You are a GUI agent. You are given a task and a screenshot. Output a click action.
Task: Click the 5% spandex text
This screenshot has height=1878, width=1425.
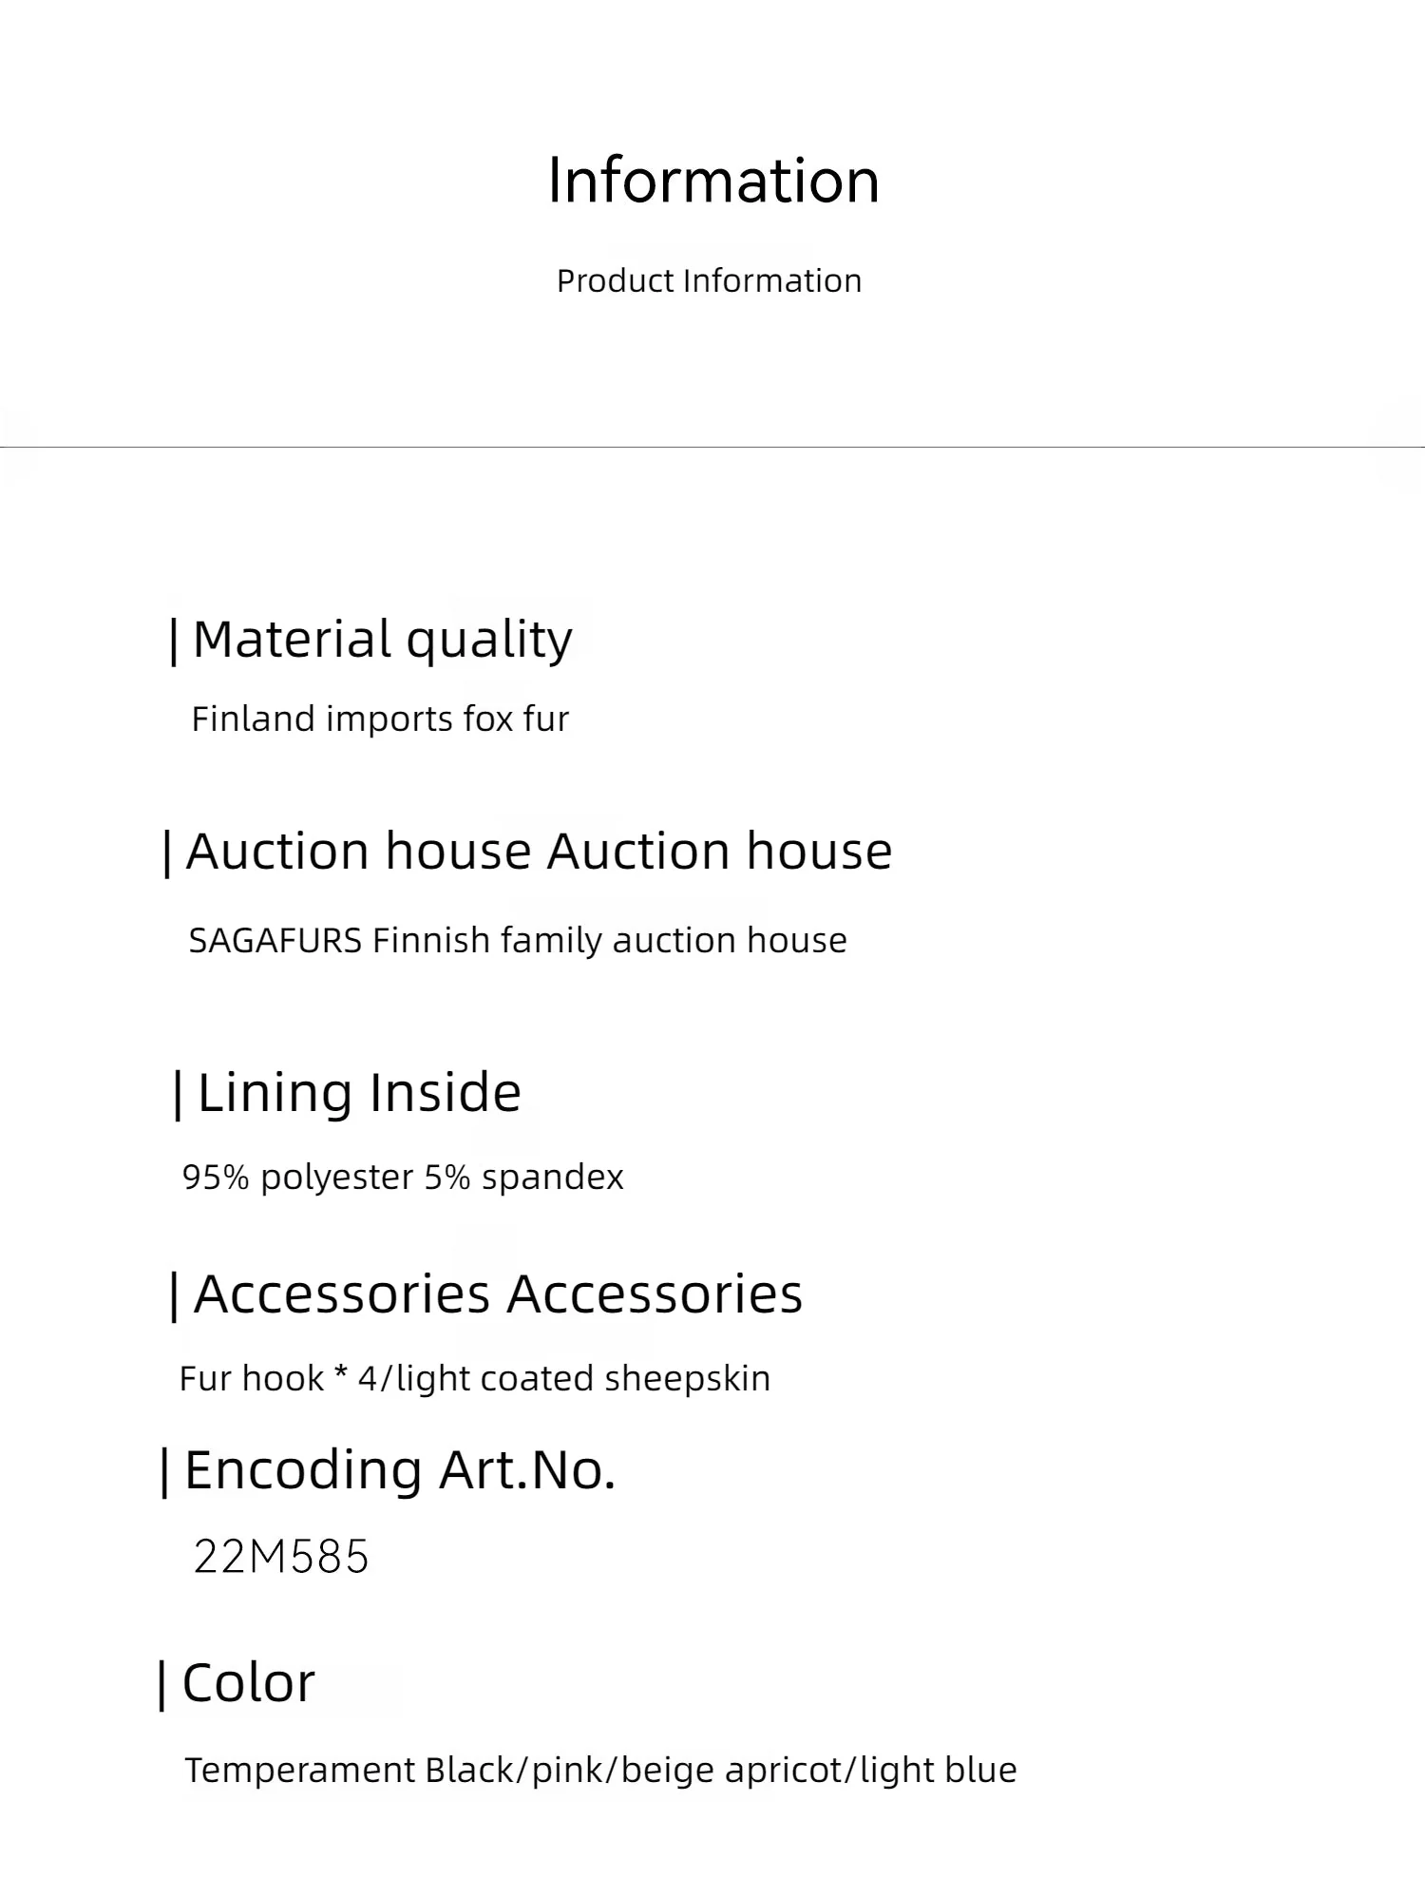pyautogui.click(x=523, y=1178)
